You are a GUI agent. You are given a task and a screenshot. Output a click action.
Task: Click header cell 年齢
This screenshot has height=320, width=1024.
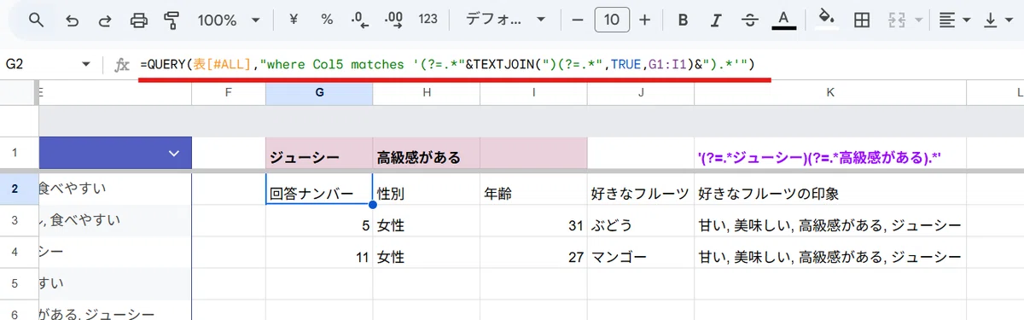533,189
